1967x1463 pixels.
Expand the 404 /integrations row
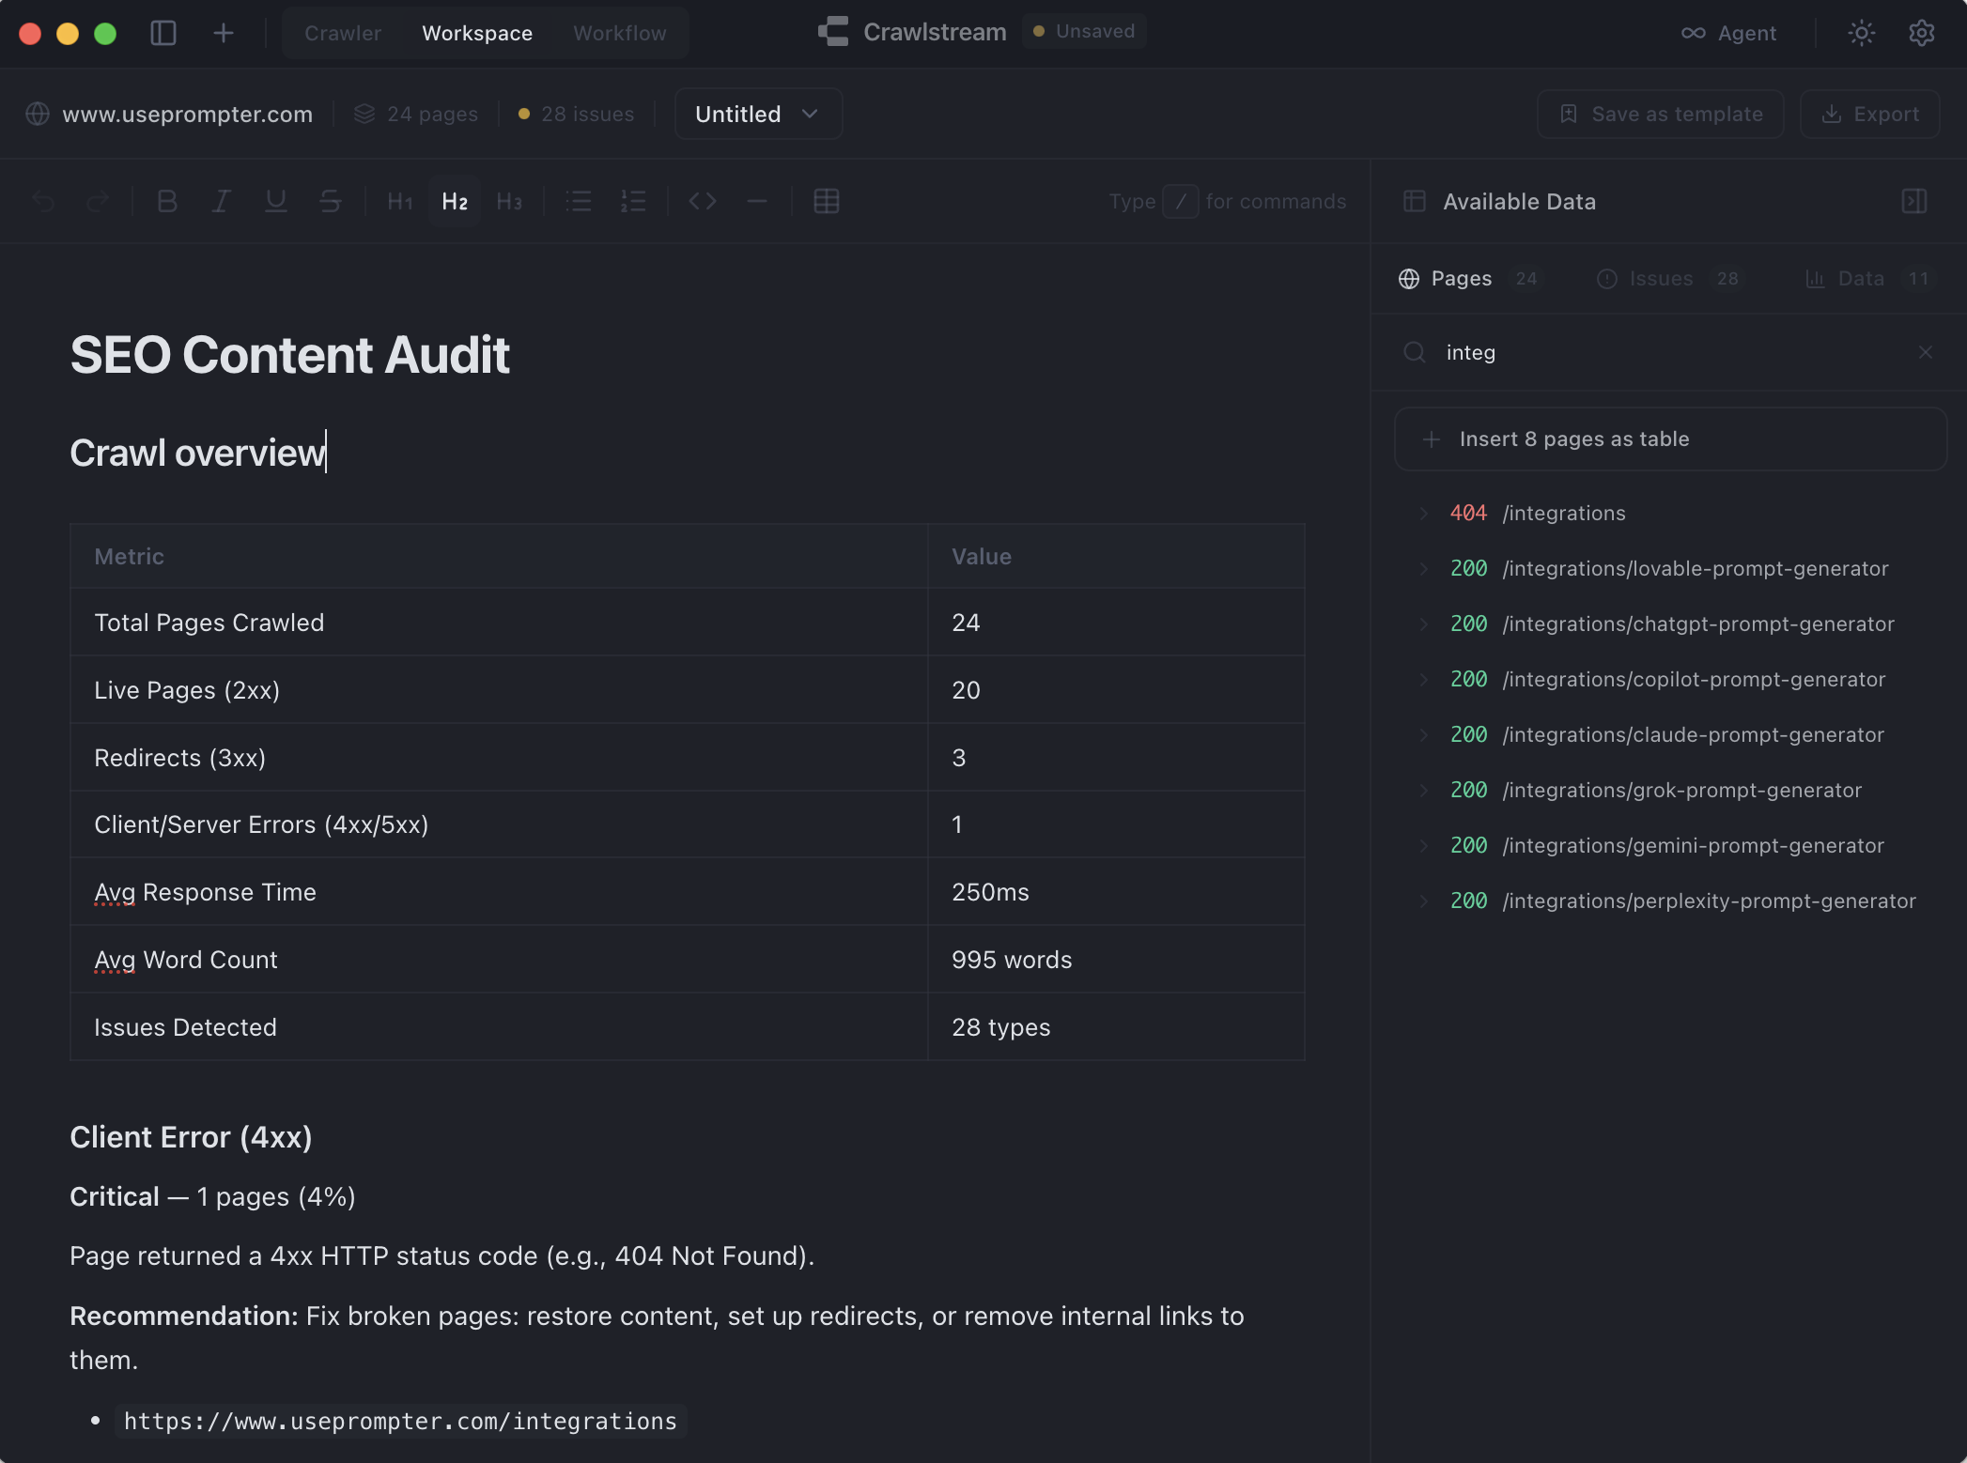pos(1423,513)
